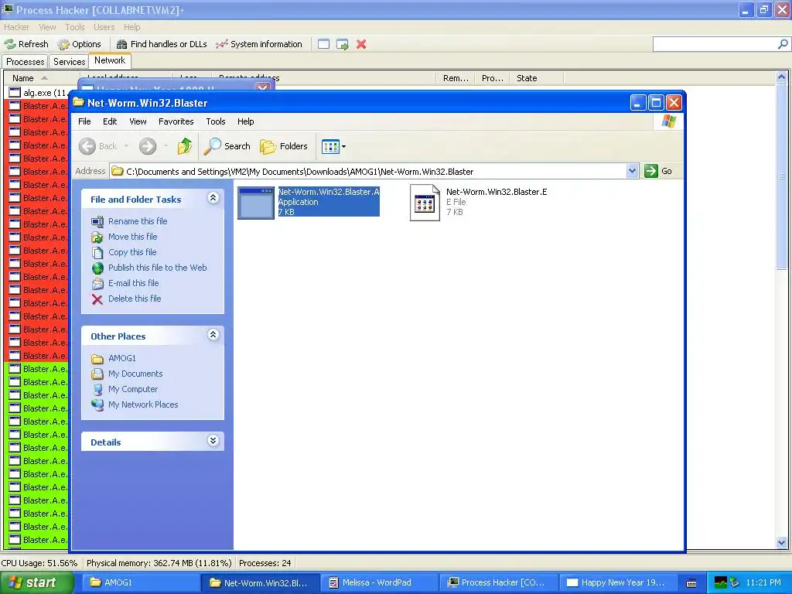792x594 pixels.
Task: Click the Windows flag logo in Explorer
Action: [668, 121]
